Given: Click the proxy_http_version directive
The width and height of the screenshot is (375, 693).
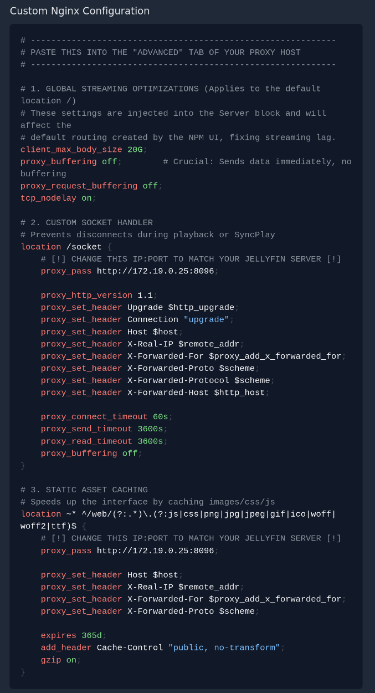Looking at the screenshot, I should pos(86,295).
